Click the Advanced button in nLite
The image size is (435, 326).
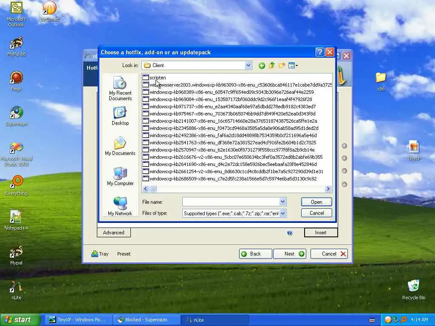114,233
